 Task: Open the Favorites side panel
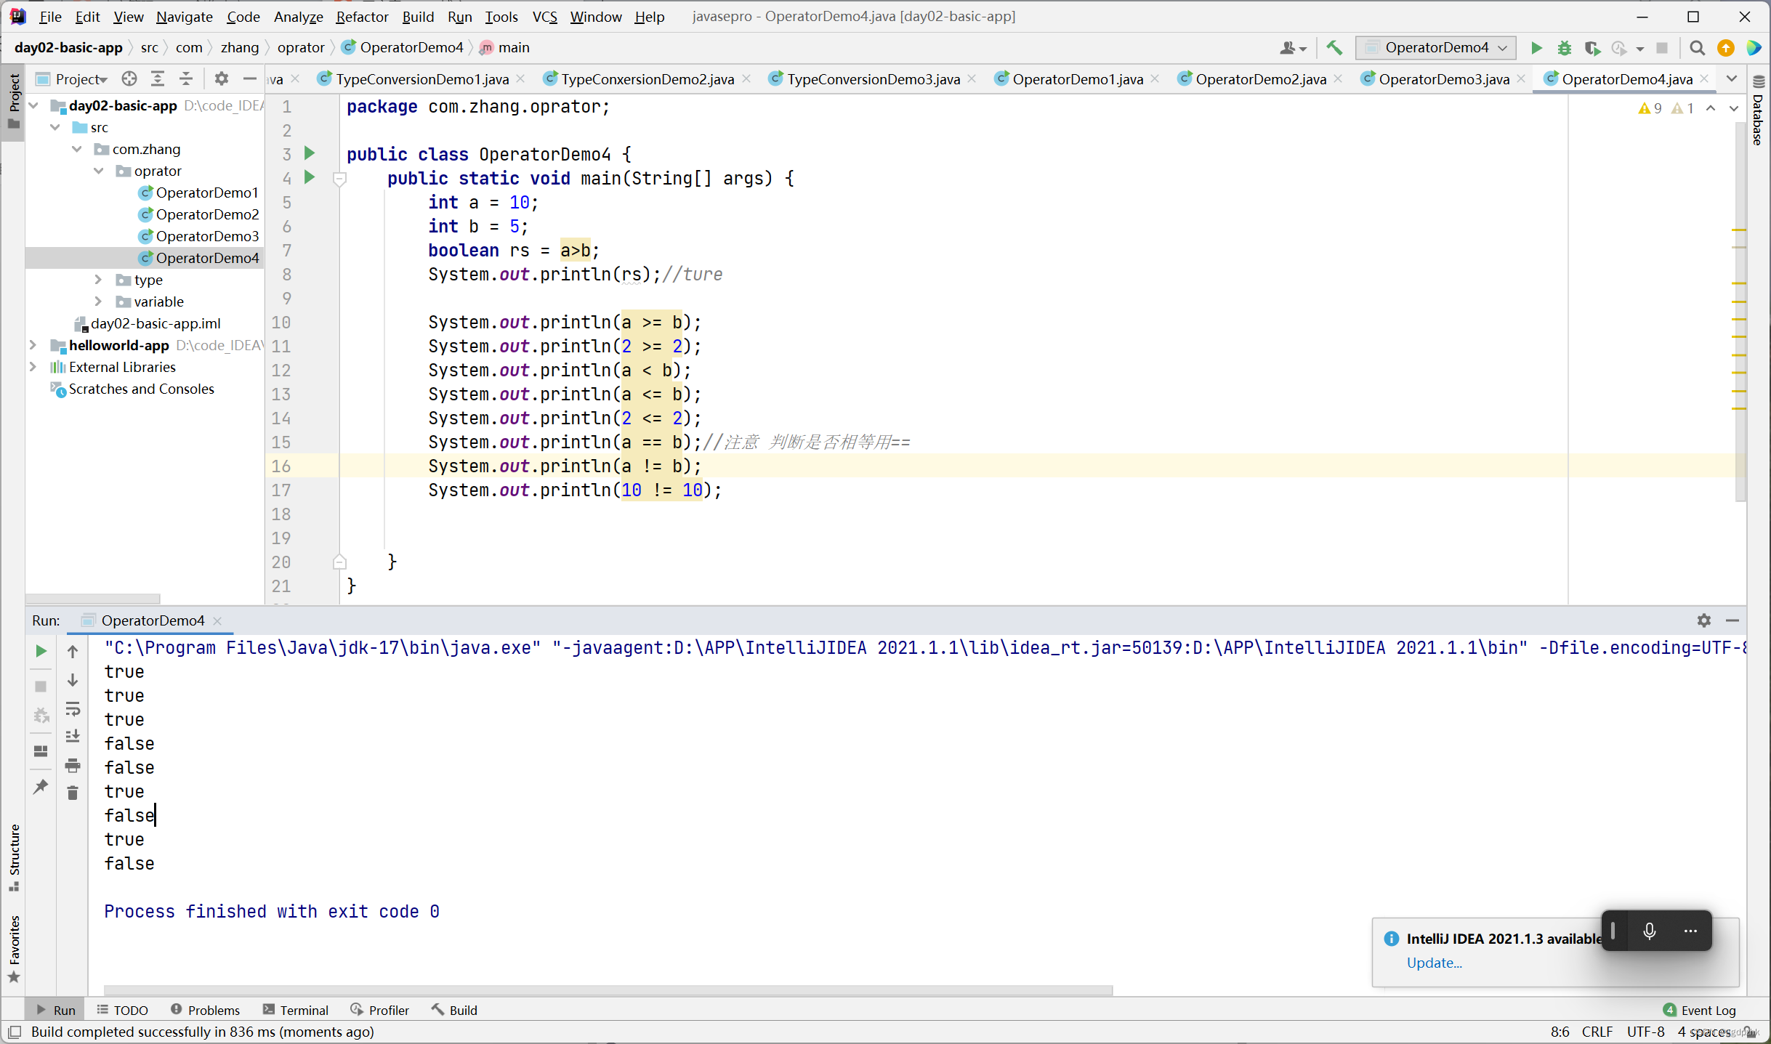14,949
